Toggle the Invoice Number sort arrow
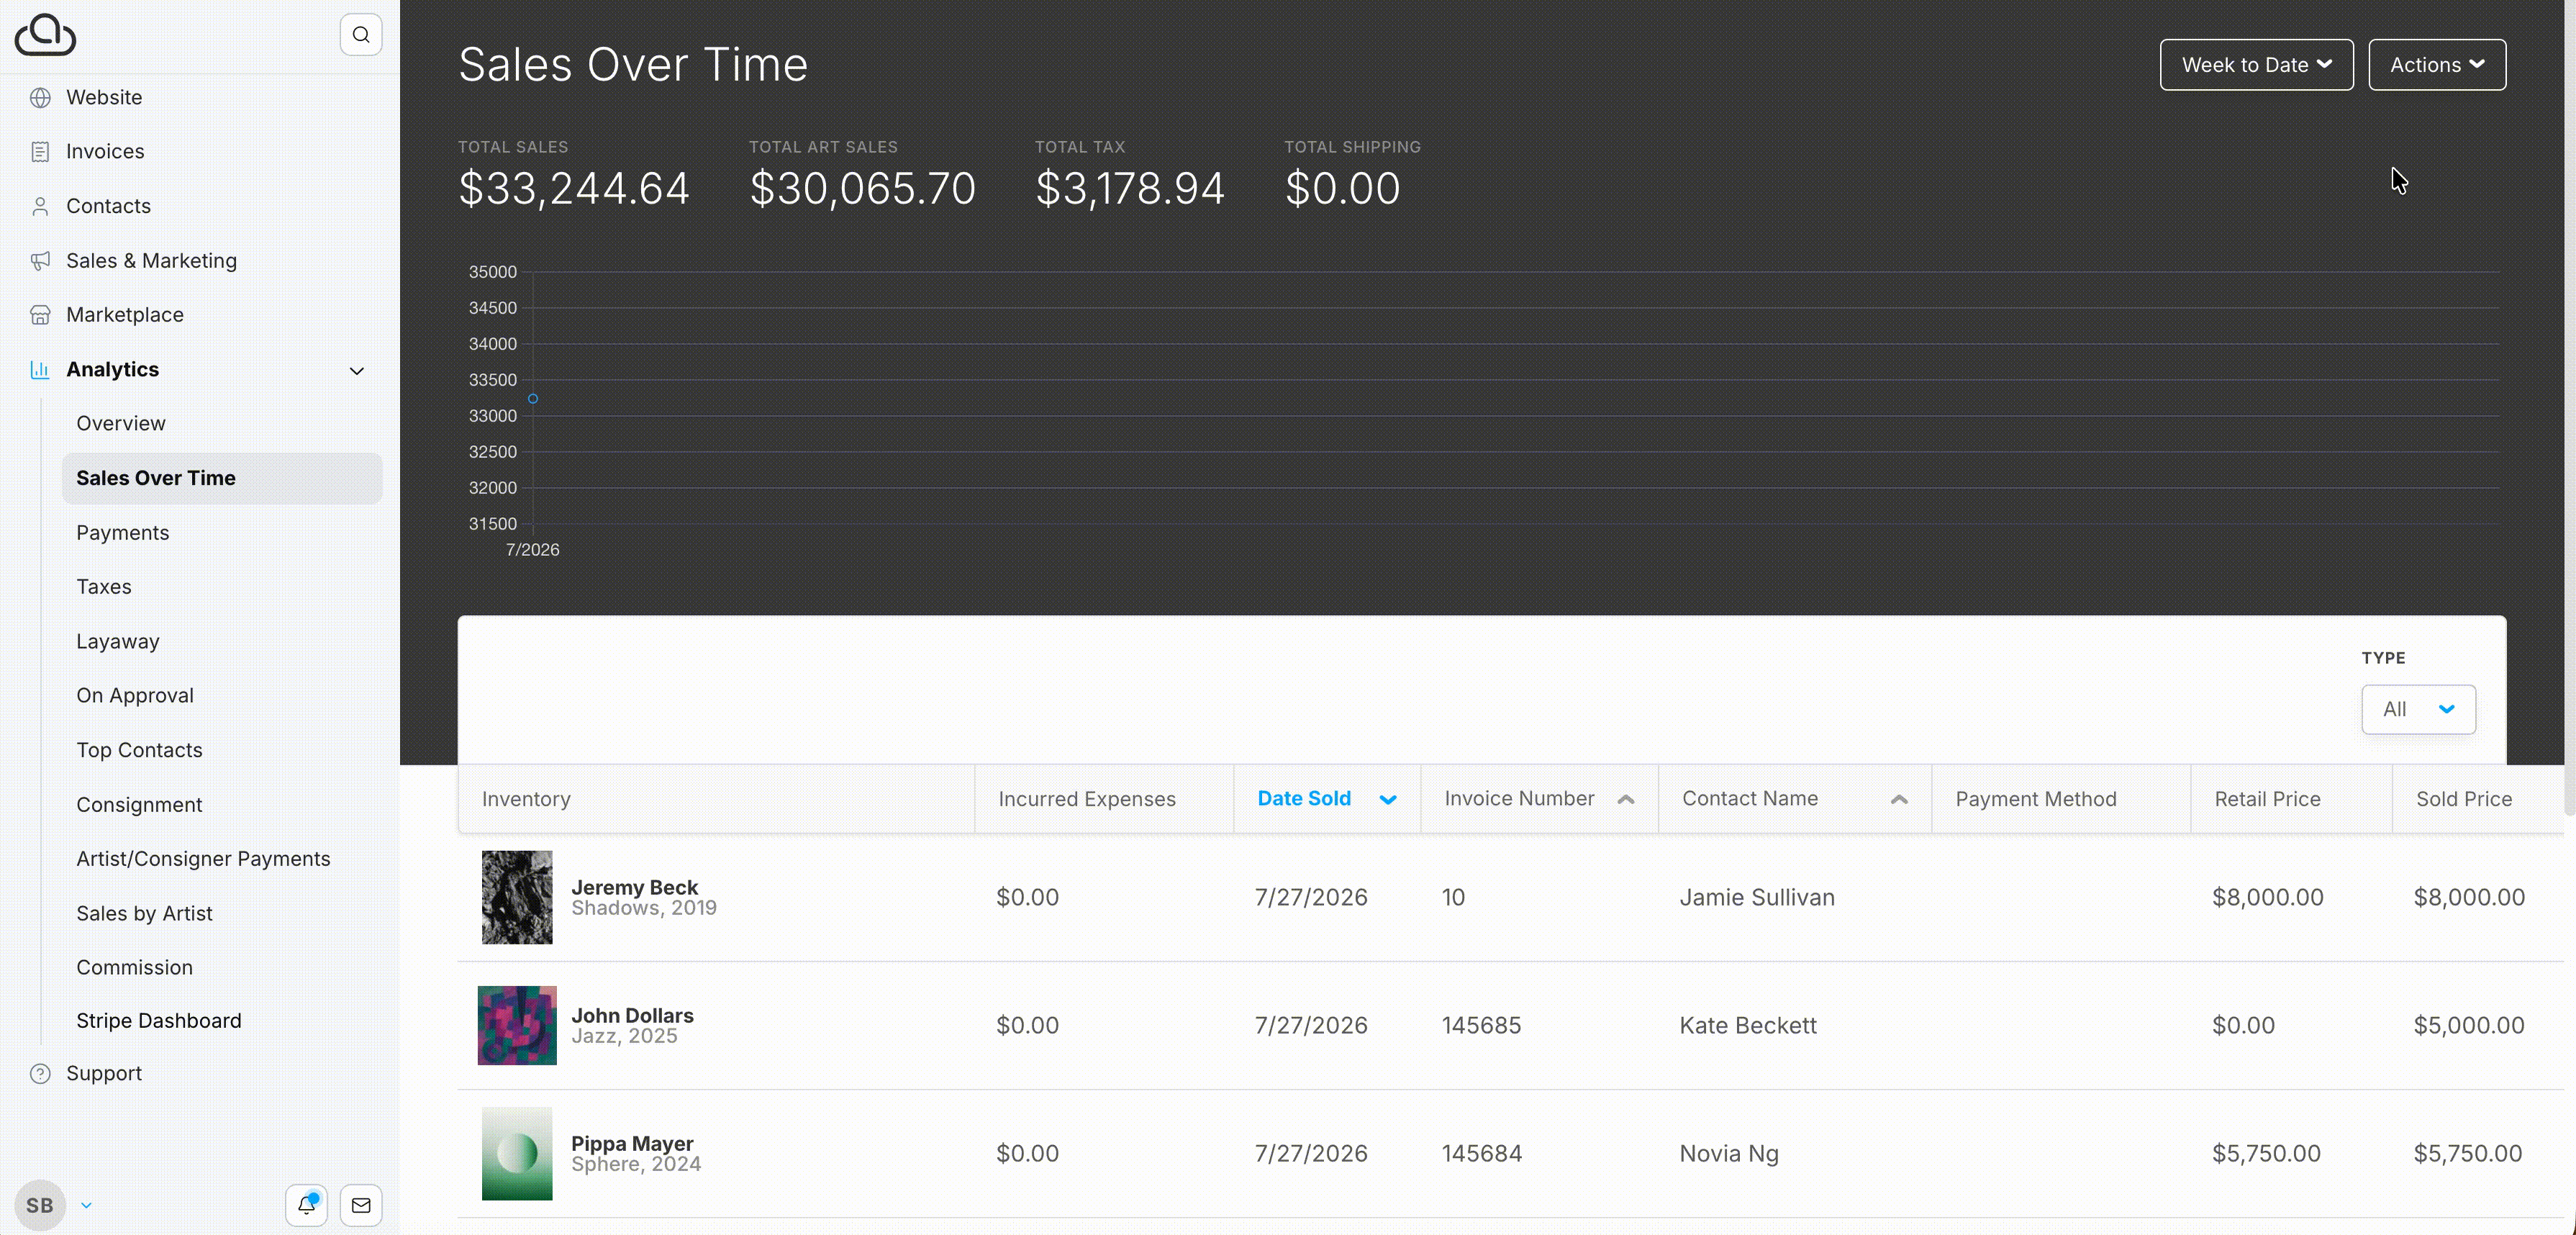 1626,799
